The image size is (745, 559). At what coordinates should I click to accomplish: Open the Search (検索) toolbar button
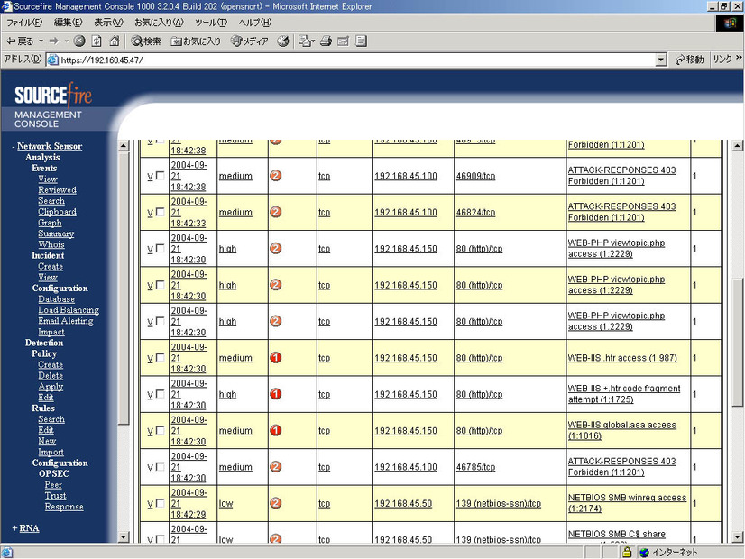pyautogui.click(x=146, y=41)
